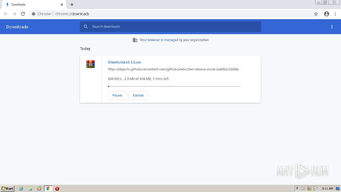The height and width of the screenshot is (192, 341).
Task: Minimize the Chrome window
Action: [x=319, y=2]
